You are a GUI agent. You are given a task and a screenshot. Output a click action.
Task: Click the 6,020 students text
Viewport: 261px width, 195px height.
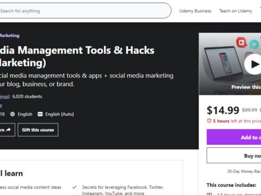pyautogui.click(x=27, y=96)
